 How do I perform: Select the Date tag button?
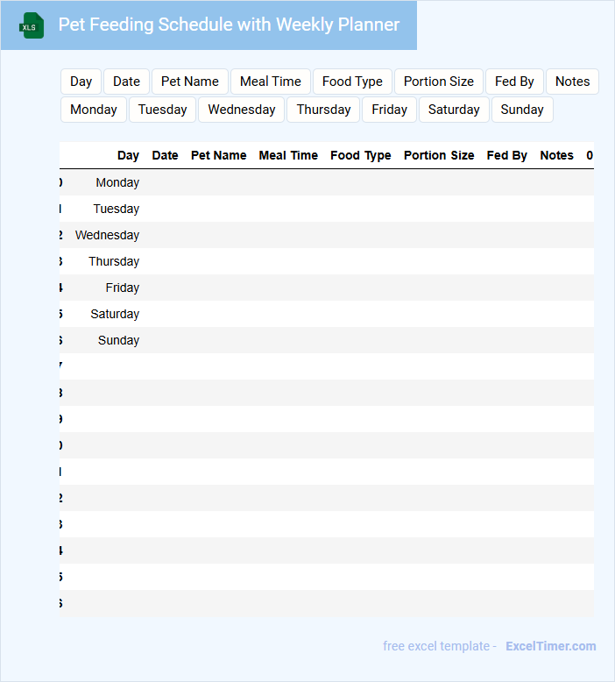pos(126,82)
